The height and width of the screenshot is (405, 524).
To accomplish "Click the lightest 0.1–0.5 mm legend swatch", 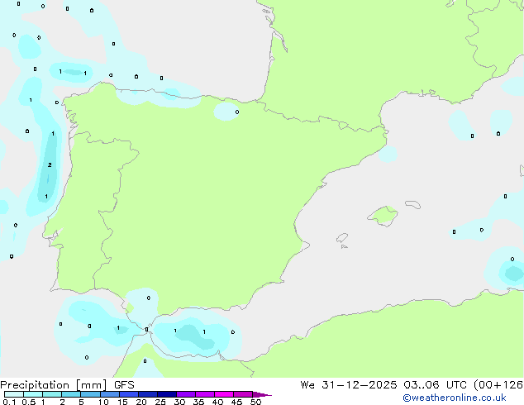I will coord(14,394).
